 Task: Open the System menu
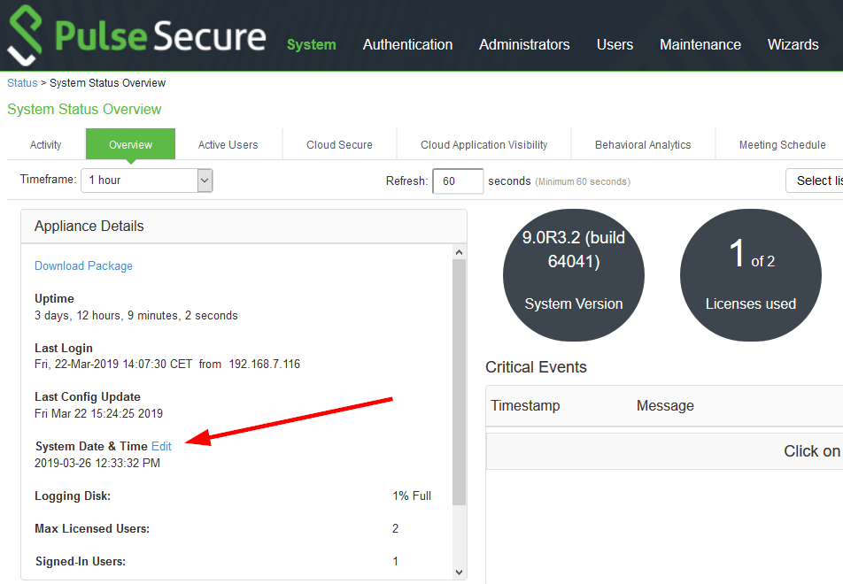(312, 44)
